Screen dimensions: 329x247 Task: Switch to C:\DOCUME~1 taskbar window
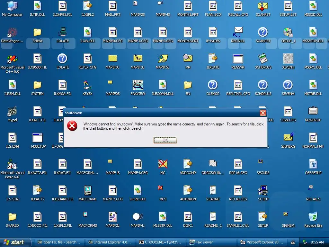click(161, 242)
